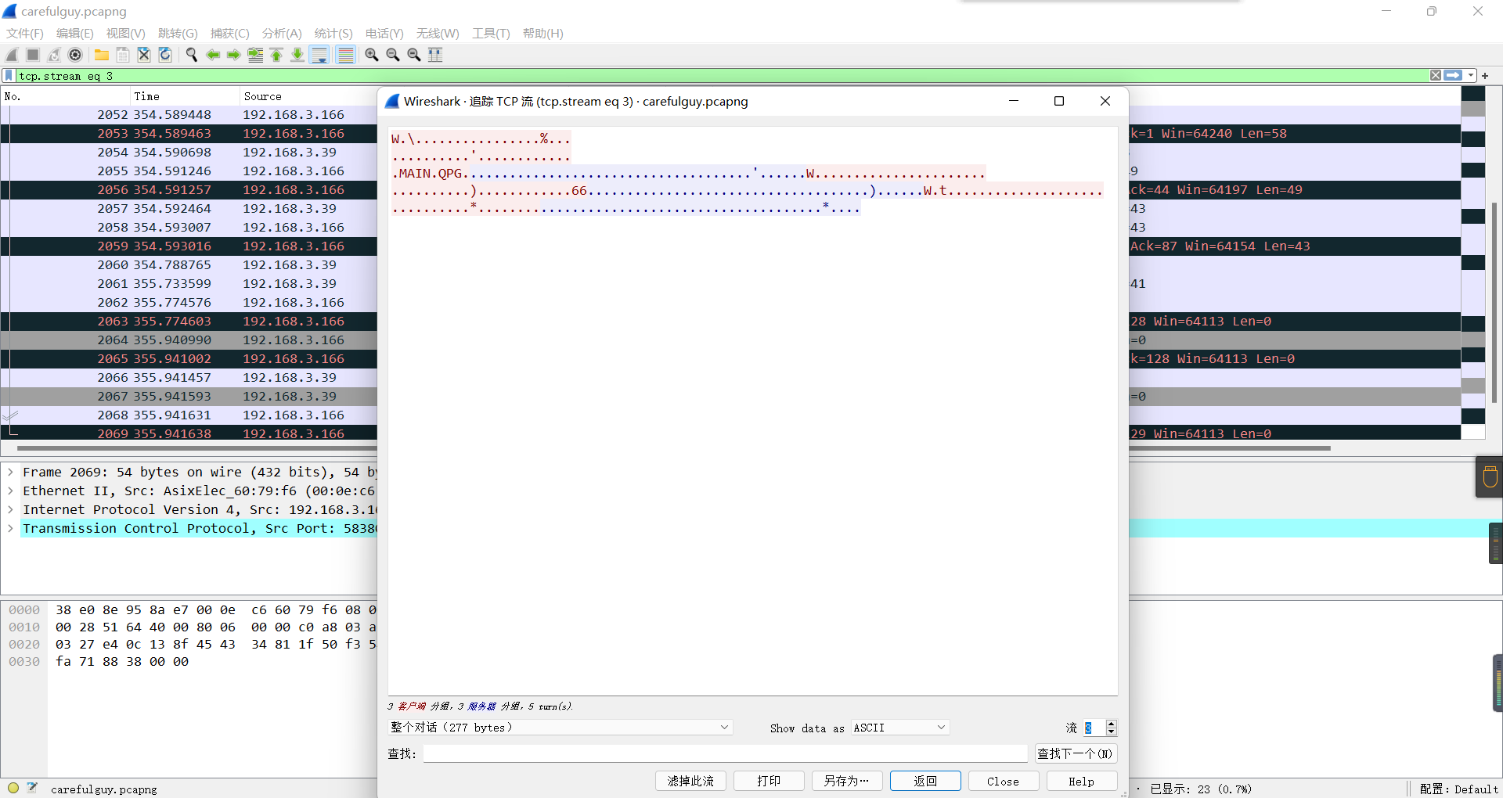Open the Show data as ASCII dropdown
Viewport: 1503px width, 798px height.
tap(899, 728)
